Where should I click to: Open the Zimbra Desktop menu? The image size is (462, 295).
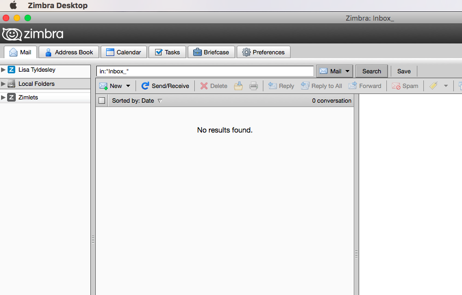point(58,5)
